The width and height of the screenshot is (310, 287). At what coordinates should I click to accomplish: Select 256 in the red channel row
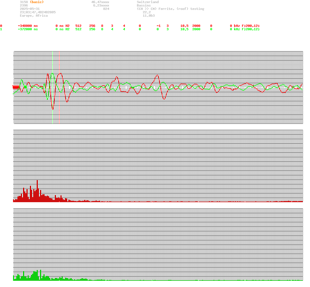pyautogui.click(x=92, y=26)
